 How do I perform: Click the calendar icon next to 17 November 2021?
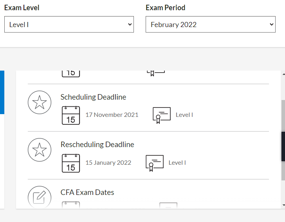click(x=71, y=115)
